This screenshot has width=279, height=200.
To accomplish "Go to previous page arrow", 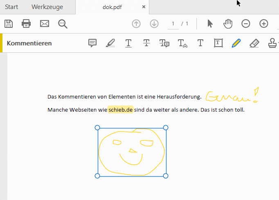I will click(136, 24).
